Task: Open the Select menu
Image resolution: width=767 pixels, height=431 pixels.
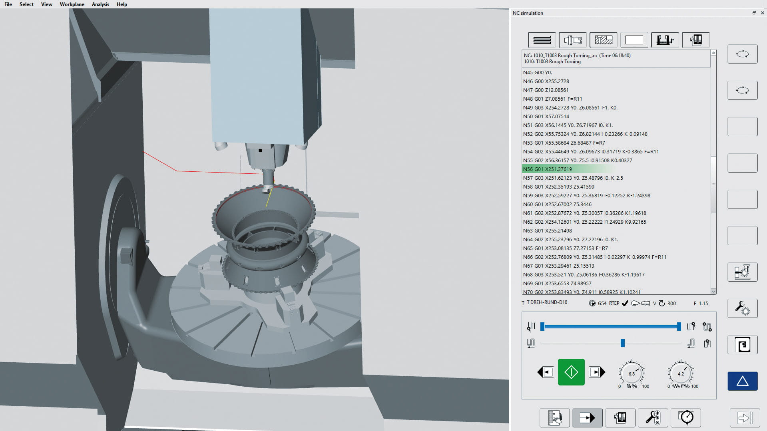Action: (26, 4)
